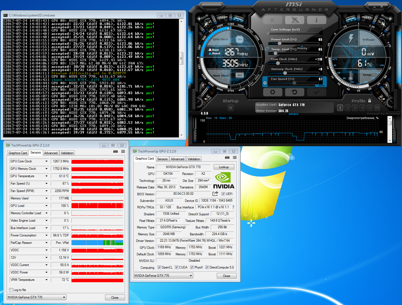Screen dimensions: 402x305
Task: Click Close button in the GPU-Z Sensors window
Action: pyautogui.click(x=115, y=298)
